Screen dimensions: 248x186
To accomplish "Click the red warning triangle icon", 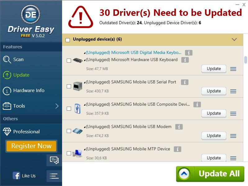I will point(81,17).
